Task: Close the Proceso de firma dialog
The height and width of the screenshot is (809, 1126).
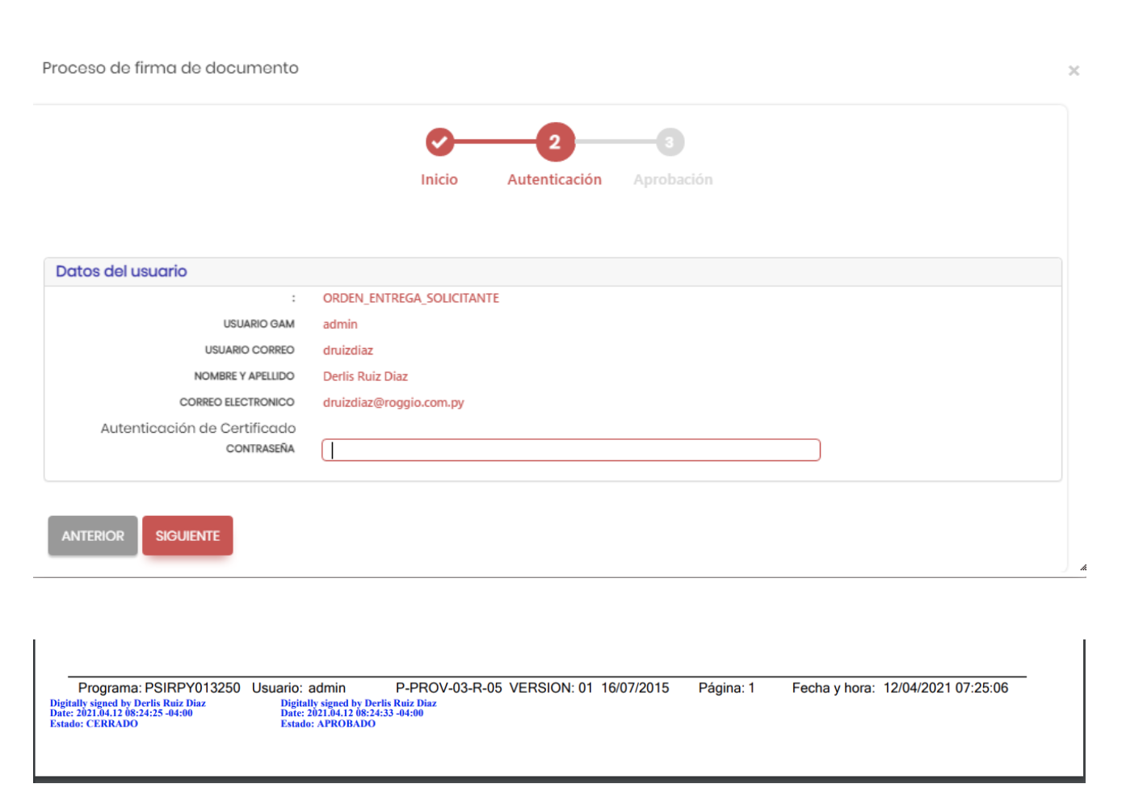Action: 1073,71
